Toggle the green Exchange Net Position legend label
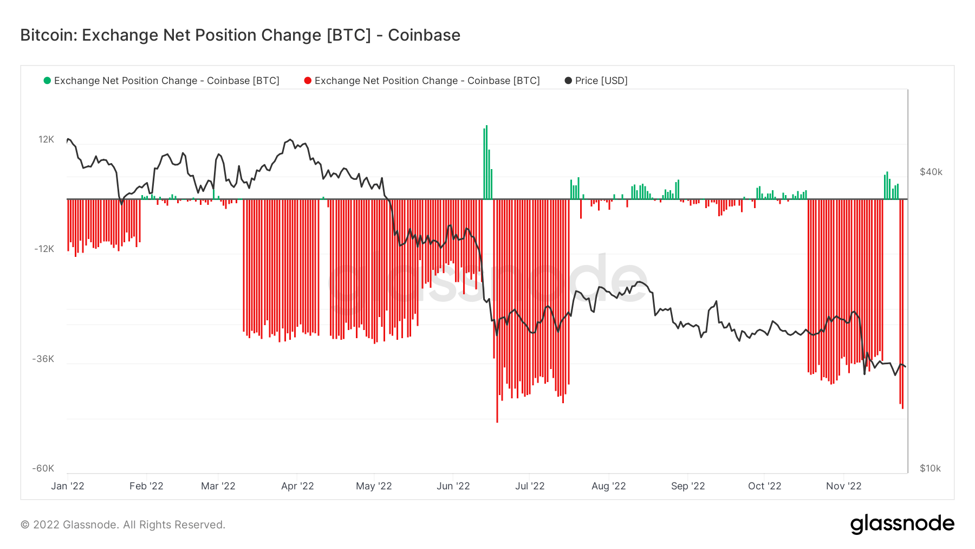Screen dimensions: 975x549 (167, 81)
